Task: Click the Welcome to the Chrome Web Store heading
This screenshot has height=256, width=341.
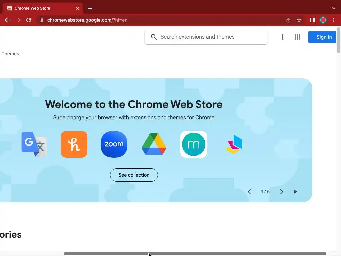Action: [134, 104]
